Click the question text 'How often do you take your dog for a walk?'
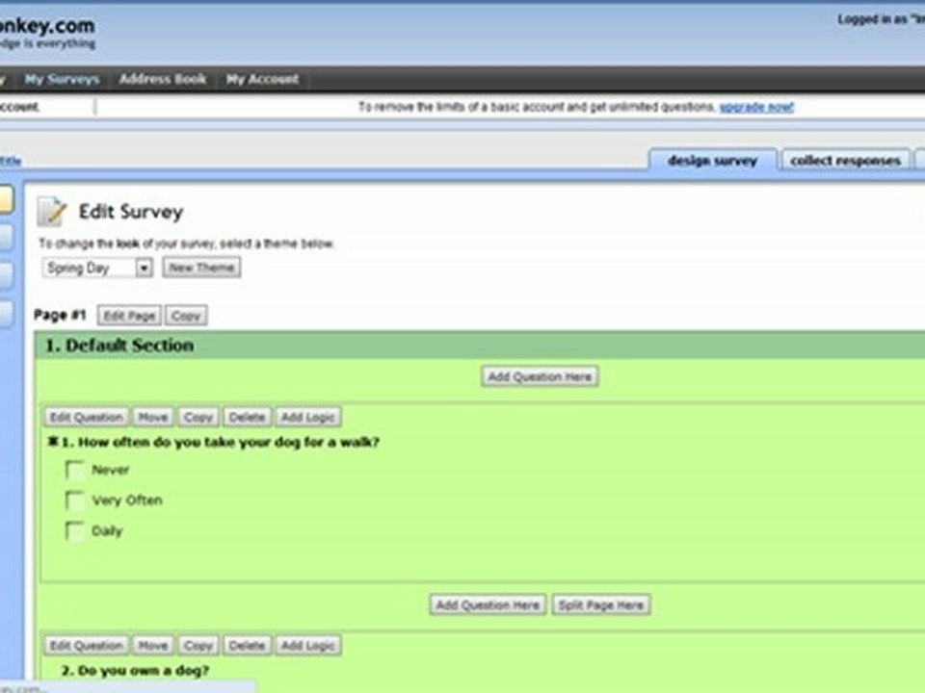 tap(228, 442)
